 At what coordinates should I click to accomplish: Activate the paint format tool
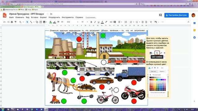pos(15,22)
